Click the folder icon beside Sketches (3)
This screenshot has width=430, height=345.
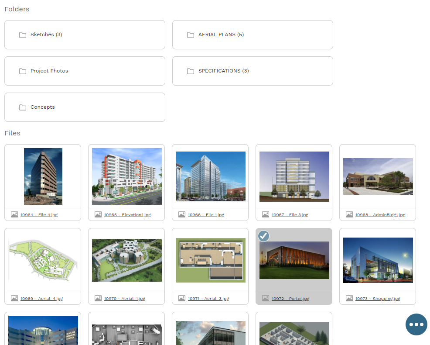click(x=23, y=35)
